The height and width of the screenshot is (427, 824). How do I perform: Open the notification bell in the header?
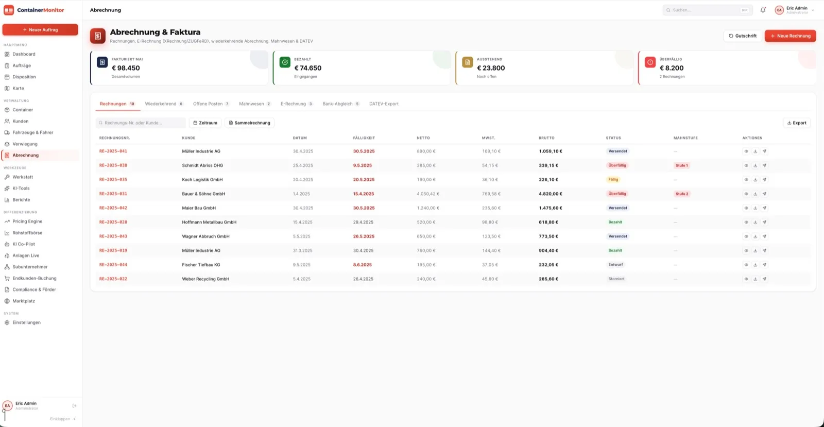coord(763,10)
